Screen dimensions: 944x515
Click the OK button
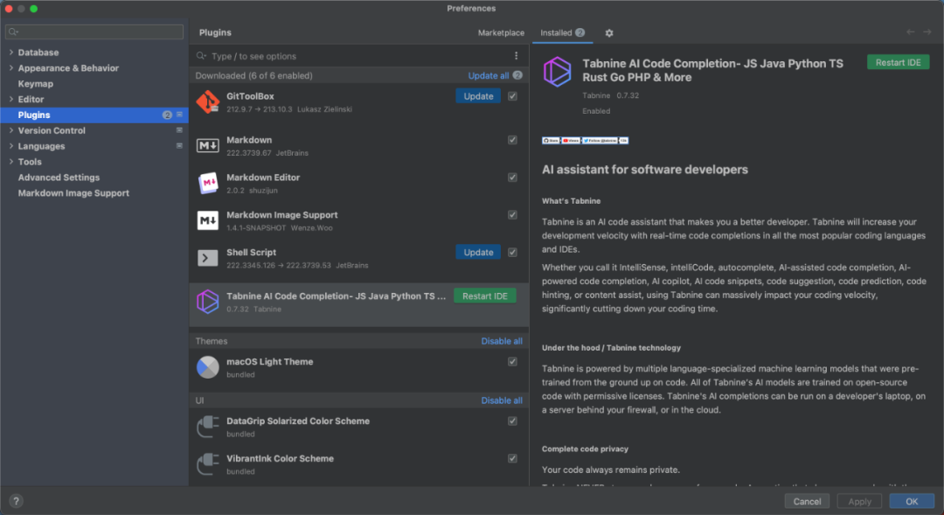[x=912, y=501]
